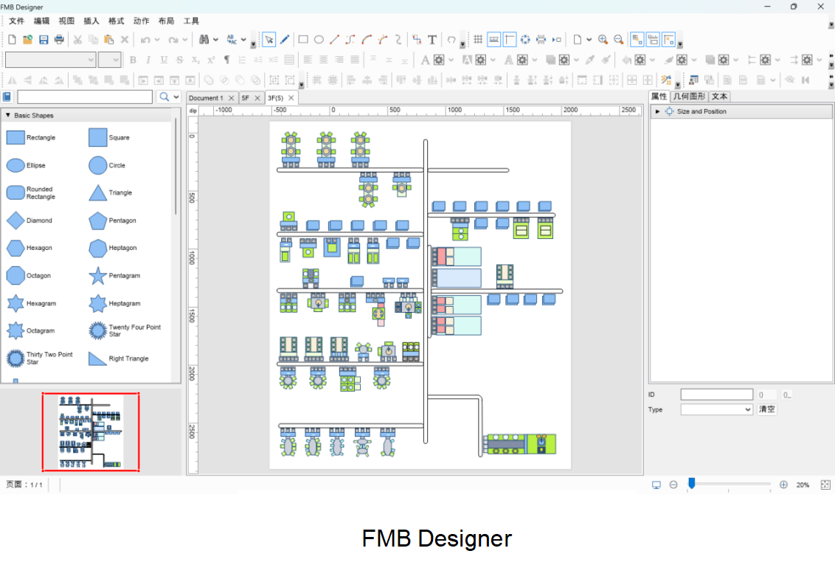Click the open file folder icon
The width and height of the screenshot is (835, 579).
(28, 39)
